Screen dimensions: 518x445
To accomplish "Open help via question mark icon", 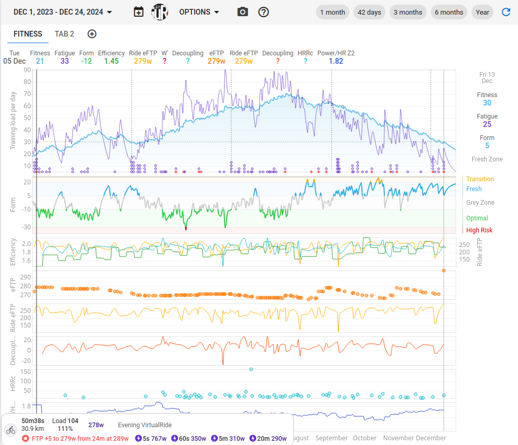I will click(x=263, y=12).
